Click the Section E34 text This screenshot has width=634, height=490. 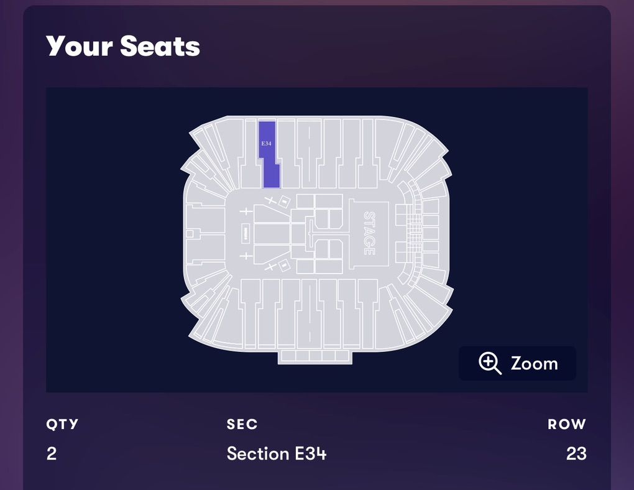click(x=277, y=453)
